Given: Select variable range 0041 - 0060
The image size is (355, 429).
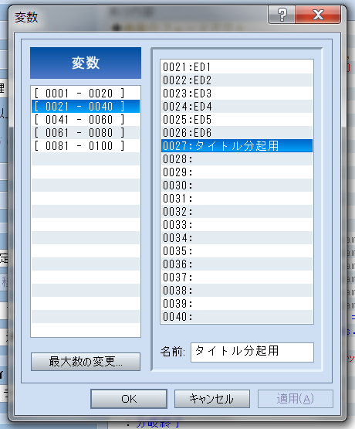Looking at the screenshot, I should click(86, 120).
